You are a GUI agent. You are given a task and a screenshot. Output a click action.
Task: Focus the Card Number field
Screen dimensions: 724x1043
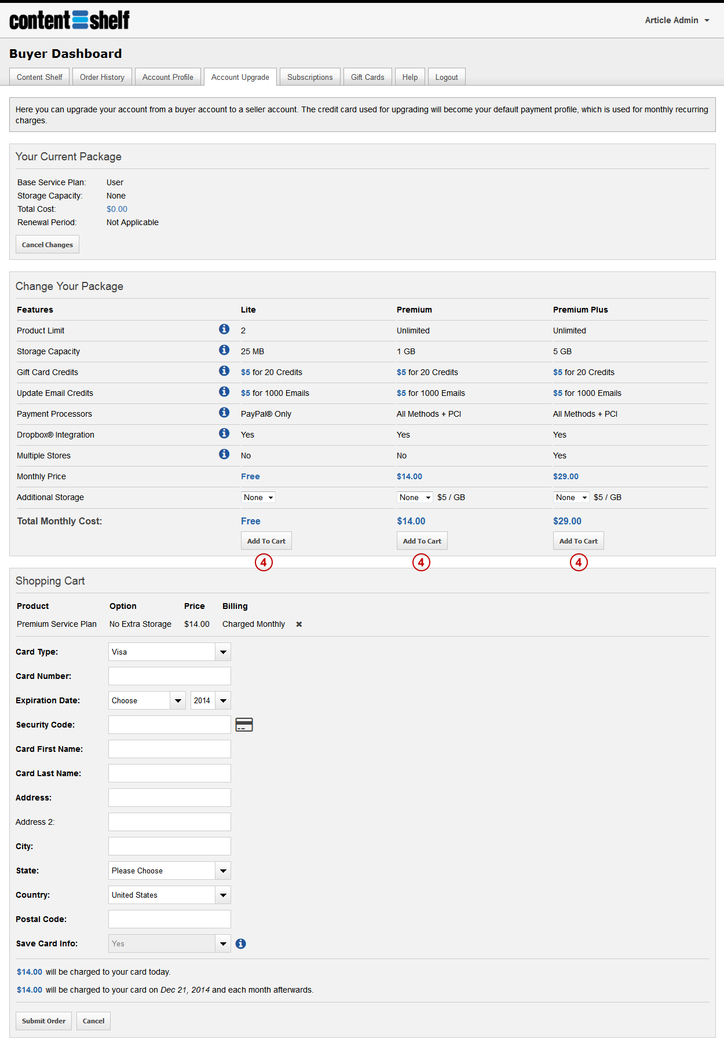coord(170,676)
